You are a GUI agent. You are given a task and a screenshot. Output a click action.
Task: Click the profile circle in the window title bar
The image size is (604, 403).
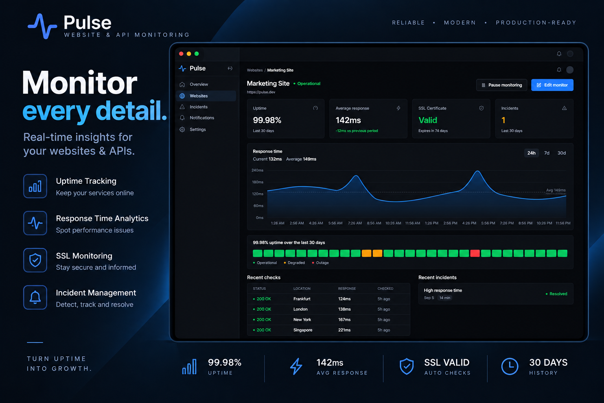point(570,54)
